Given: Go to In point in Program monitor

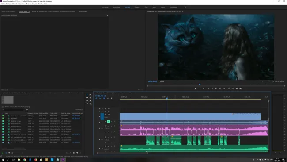Looking at the screenshot, I should point(208,89).
